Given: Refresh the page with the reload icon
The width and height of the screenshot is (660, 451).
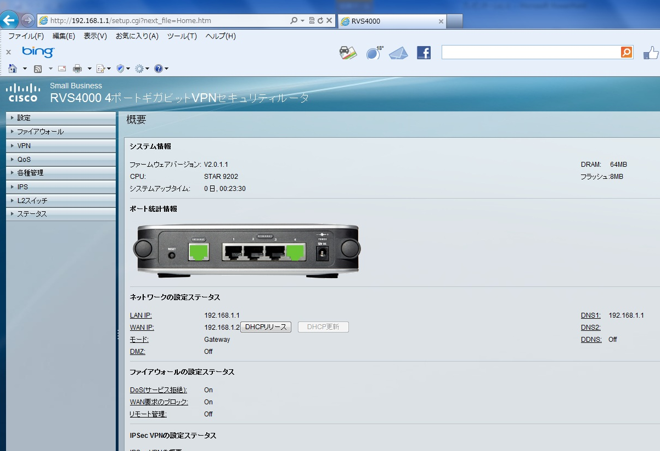Looking at the screenshot, I should 320,21.
